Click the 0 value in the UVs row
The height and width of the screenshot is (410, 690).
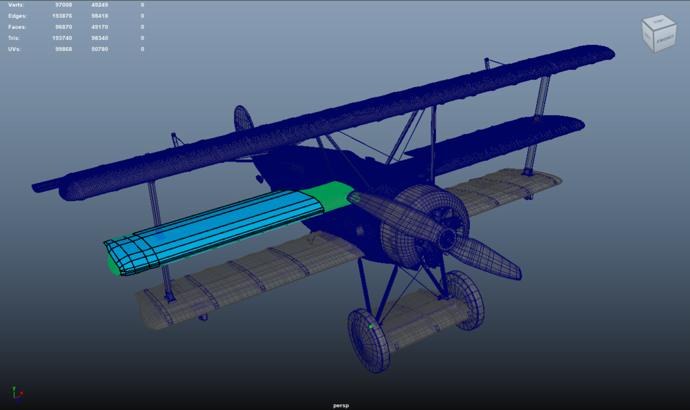(142, 49)
